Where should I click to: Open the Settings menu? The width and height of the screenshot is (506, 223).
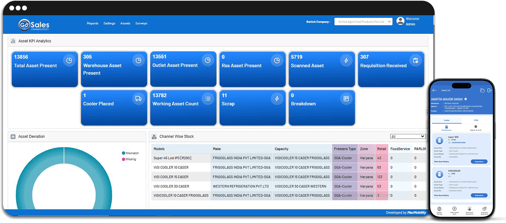pyautogui.click(x=109, y=23)
